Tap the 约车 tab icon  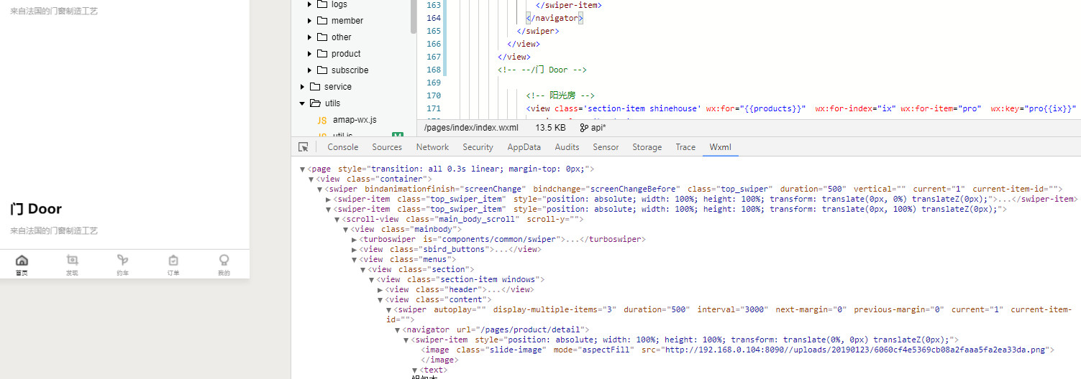(x=123, y=260)
